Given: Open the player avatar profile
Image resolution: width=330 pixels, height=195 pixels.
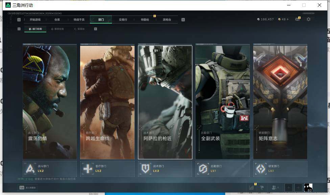Looking at the screenshot, I should coord(308,188).
